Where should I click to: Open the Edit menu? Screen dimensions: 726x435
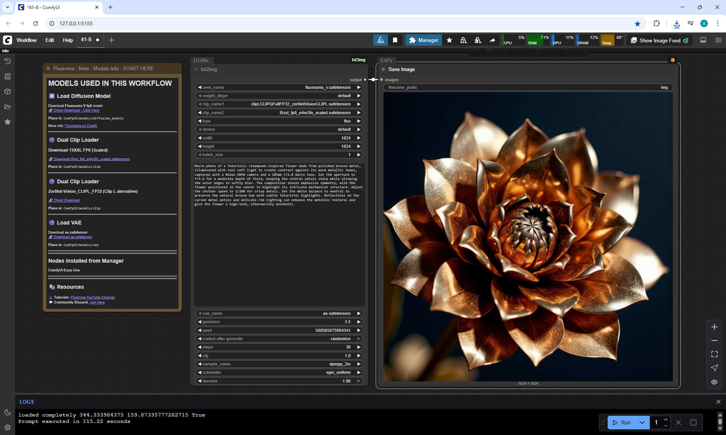click(x=50, y=40)
